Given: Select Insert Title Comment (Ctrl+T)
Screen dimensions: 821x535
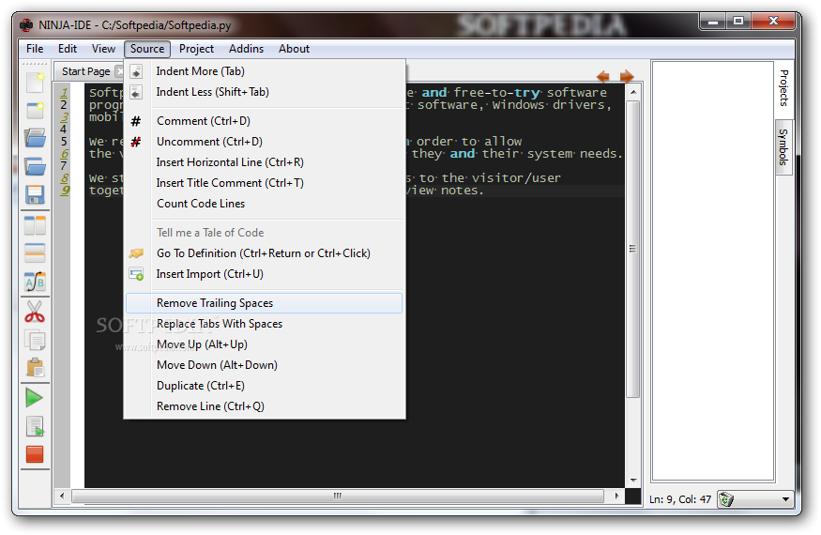Looking at the screenshot, I should click(x=265, y=183).
